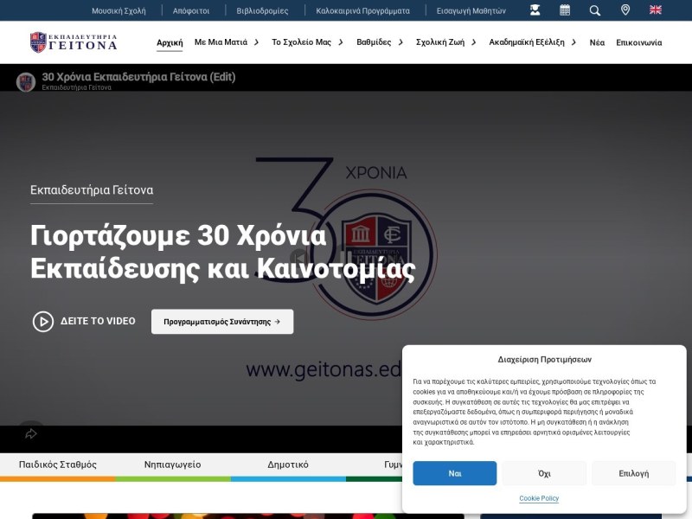
Task: Open the Απόφοιτοι link
Action: [191, 10]
